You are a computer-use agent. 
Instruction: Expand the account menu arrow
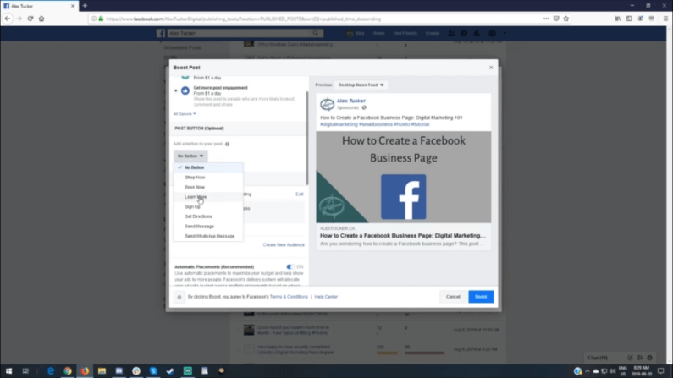click(505, 33)
